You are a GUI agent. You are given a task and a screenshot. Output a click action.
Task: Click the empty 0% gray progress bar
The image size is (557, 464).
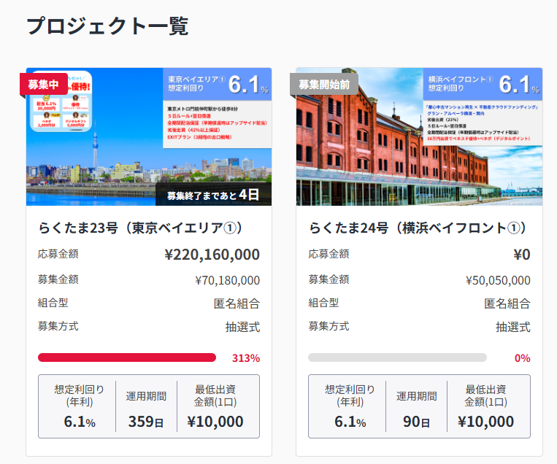coord(397,357)
